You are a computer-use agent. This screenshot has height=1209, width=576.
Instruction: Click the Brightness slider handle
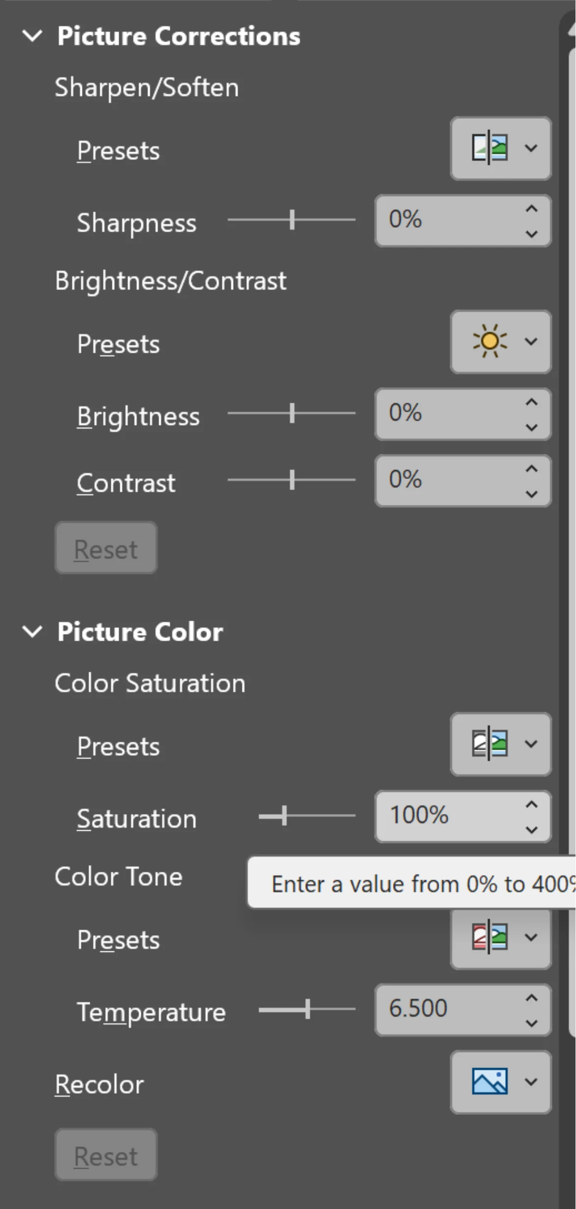(x=292, y=413)
